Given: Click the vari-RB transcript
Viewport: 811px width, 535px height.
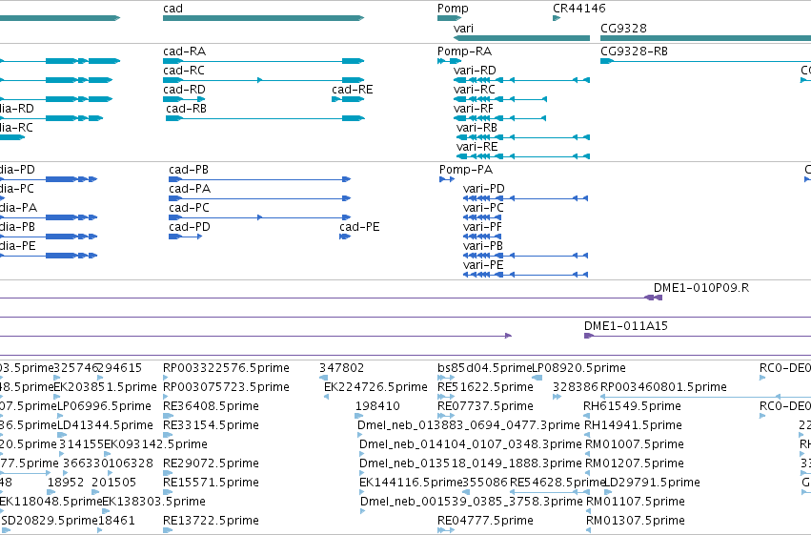Looking at the screenshot, I should (x=523, y=137).
